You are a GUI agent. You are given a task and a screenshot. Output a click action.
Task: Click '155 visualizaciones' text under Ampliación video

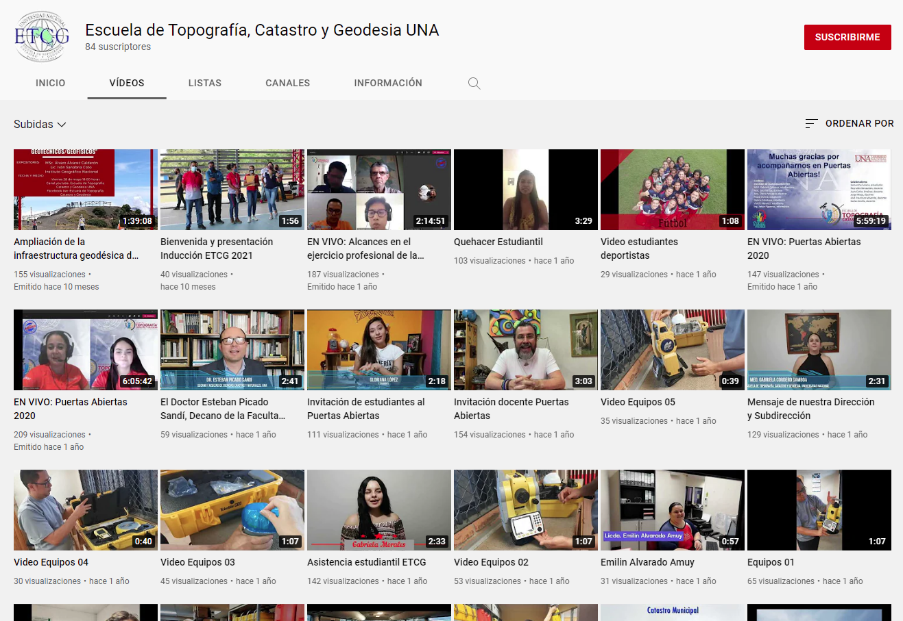[49, 275]
